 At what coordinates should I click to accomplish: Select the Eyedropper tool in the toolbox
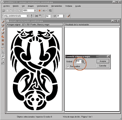point(3,63)
